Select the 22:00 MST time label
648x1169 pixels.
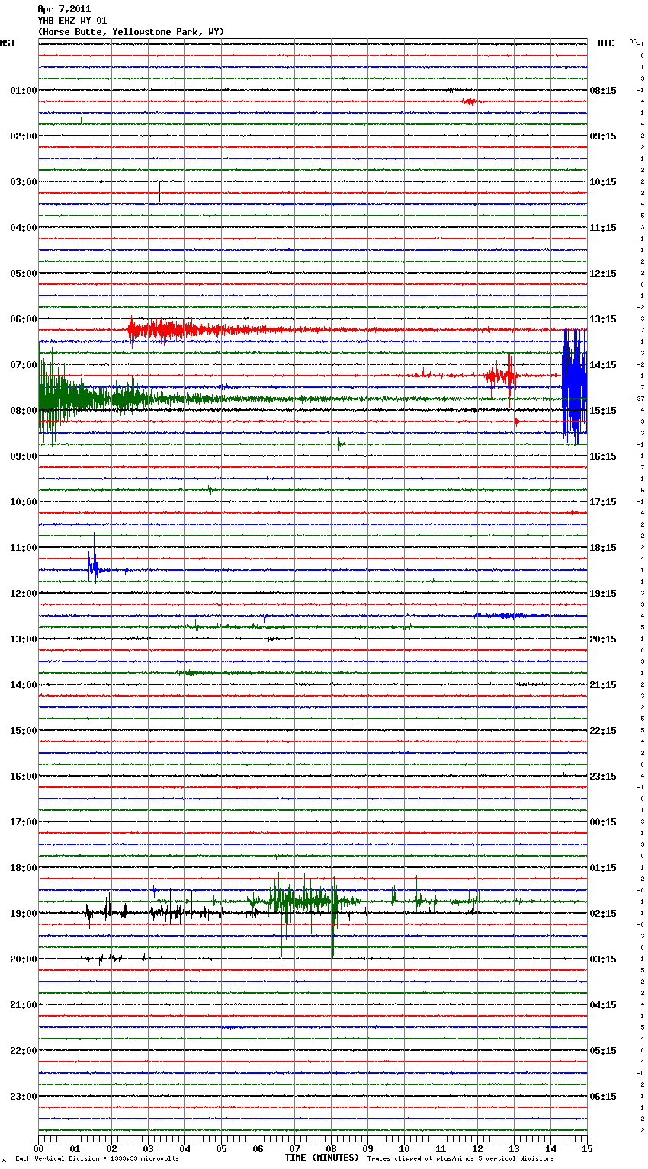click(24, 1051)
